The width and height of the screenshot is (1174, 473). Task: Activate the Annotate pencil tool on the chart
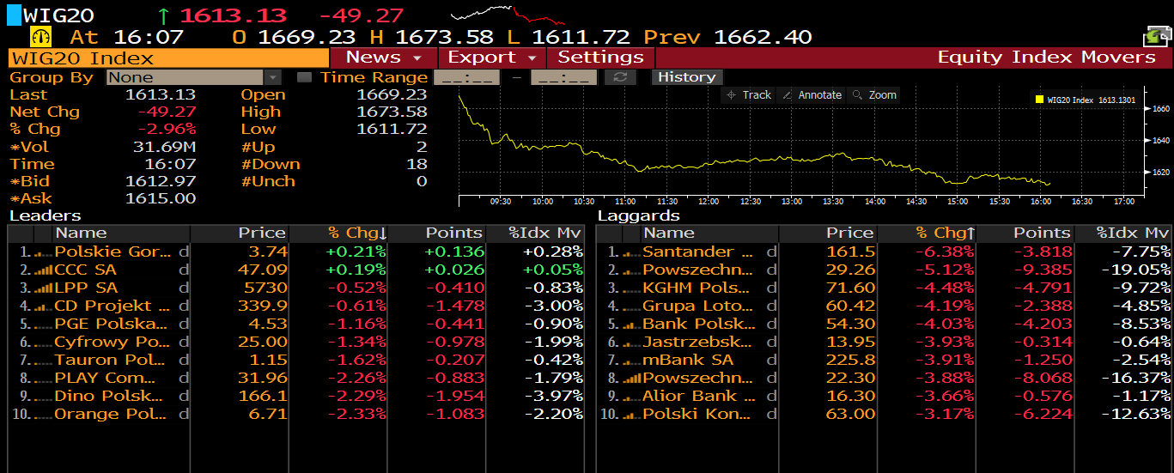tap(811, 95)
